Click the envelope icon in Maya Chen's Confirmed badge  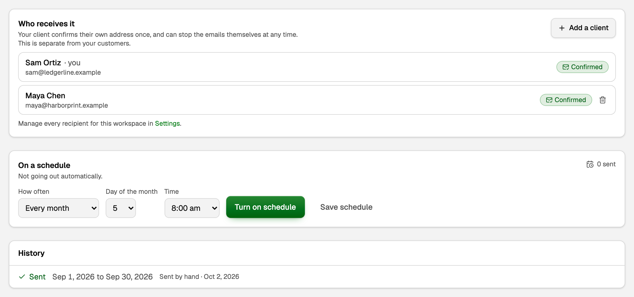(549, 100)
